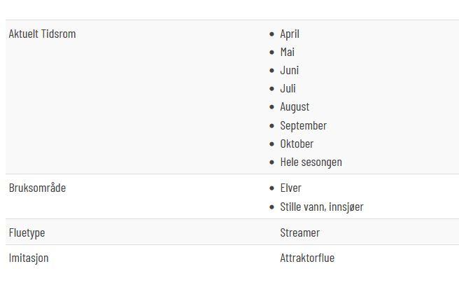Click the Aktuelt Tidsrom row label
This screenshot has width=459, height=306.
point(42,34)
